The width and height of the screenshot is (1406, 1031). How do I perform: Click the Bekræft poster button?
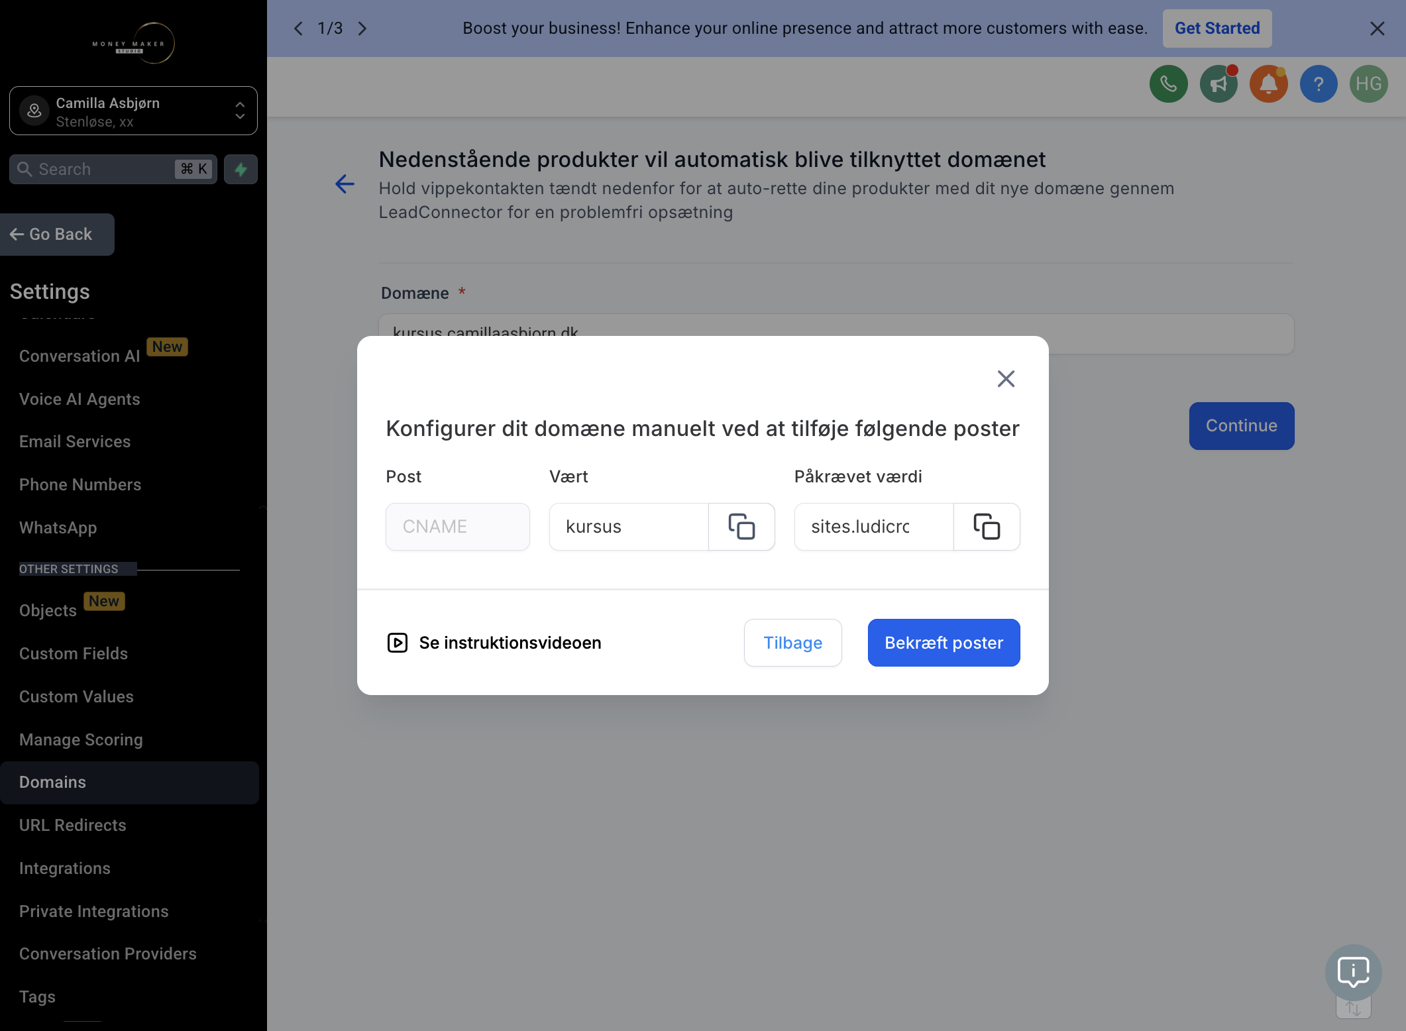coord(944,643)
